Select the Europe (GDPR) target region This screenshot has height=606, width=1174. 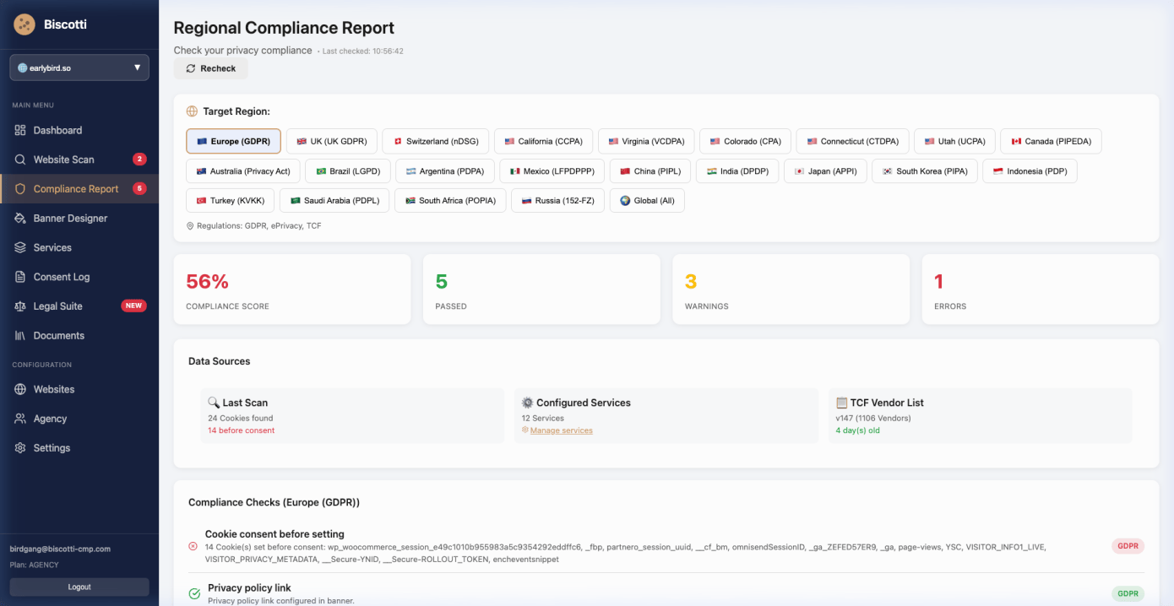click(x=233, y=142)
